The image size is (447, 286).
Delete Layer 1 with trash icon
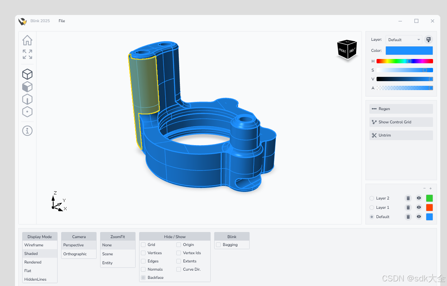(x=408, y=207)
